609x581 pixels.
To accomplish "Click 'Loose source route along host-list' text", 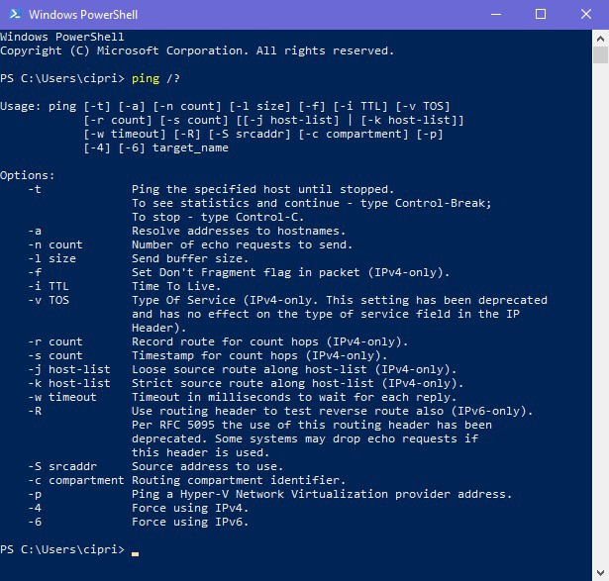I will 294,369.
